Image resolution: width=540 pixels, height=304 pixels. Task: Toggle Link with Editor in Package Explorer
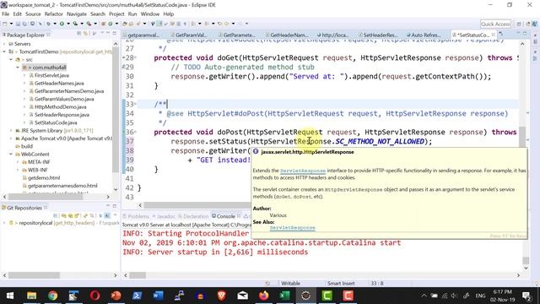pyautogui.click(x=85, y=34)
